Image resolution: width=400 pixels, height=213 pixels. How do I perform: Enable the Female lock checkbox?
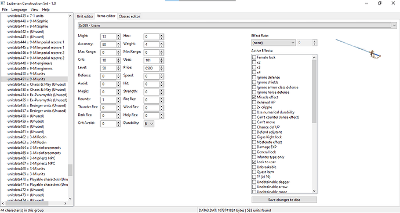[254, 57]
